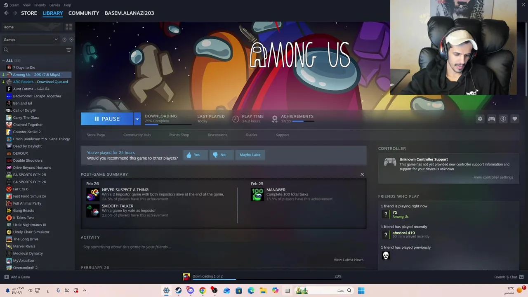This screenshot has height=297, width=528.
Task: Open File Explorer from the taskbar
Action: [263, 290]
